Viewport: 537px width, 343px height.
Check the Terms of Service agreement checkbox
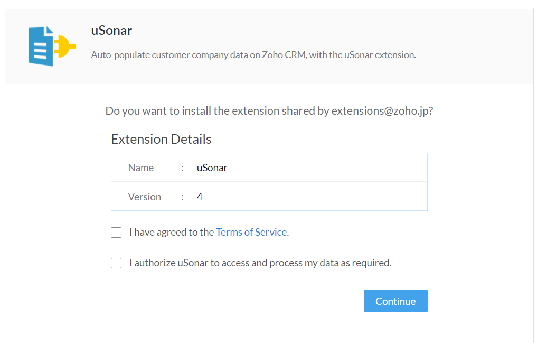point(116,233)
